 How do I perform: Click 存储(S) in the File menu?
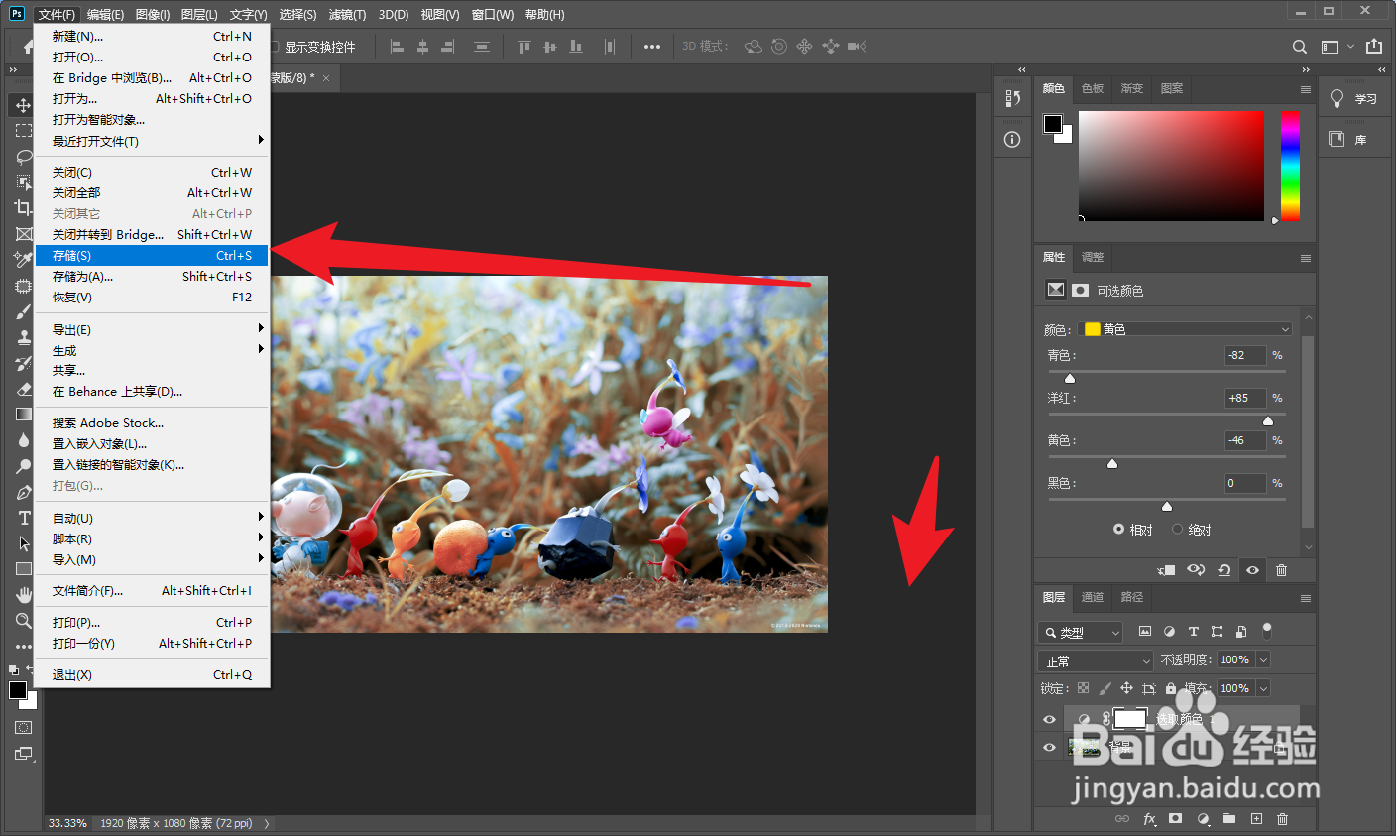152,256
